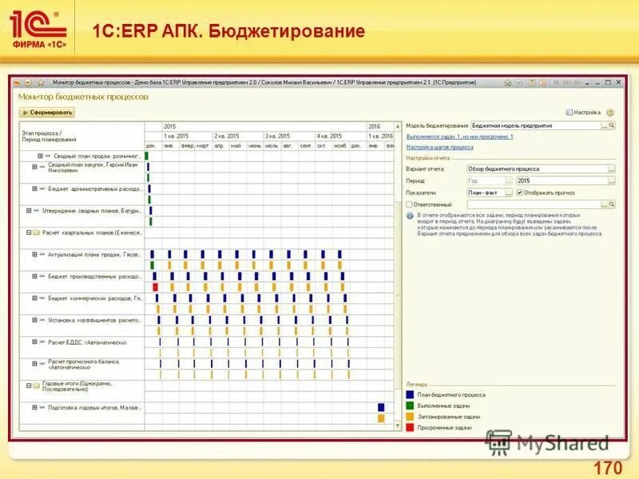This screenshot has width=639, height=479.
Task: Open the calculator icon in the title bar
Action: point(532,83)
